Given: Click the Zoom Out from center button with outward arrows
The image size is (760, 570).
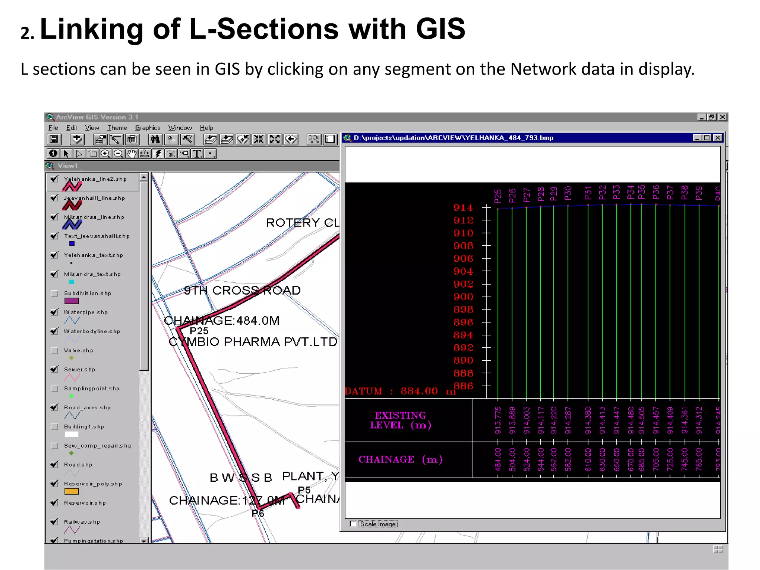Looking at the screenshot, I should click(275, 140).
